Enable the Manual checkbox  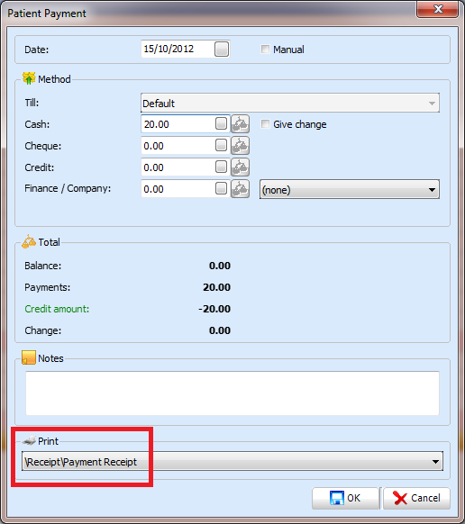[265, 50]
